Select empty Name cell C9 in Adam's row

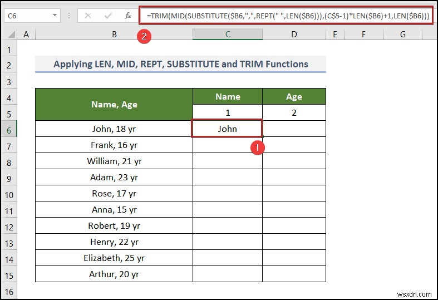[228, 178]
